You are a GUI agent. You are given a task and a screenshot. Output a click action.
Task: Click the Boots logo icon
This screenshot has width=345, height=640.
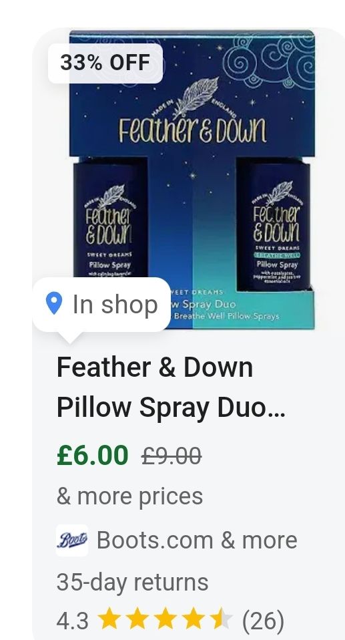[x=72, y=540]
